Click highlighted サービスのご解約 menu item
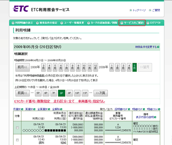This screenshot has width=172, height=145. [132, 23]
